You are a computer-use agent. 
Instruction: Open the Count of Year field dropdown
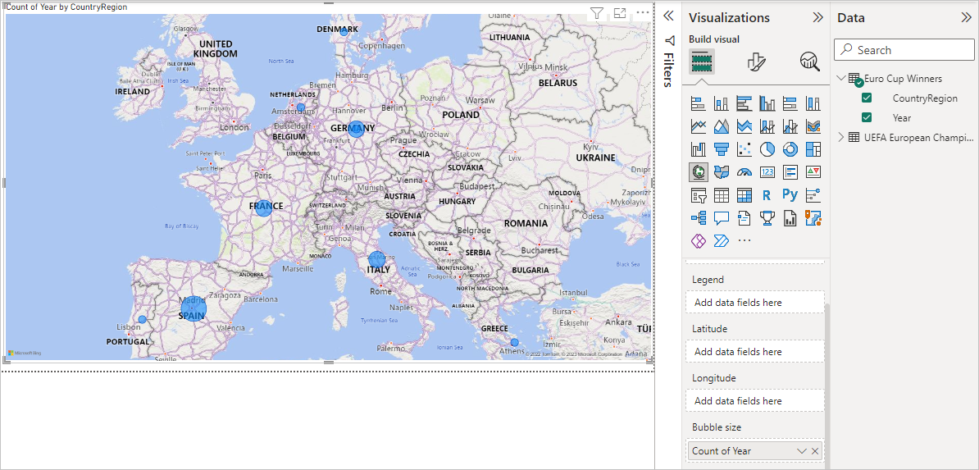pyautogui.click(x=801, y=451)
